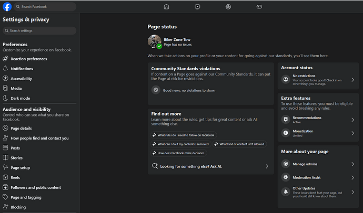Click the Stories book icon
Image resolution: width=363 pixels, height=213 pixels.
[x=5, y=157]
